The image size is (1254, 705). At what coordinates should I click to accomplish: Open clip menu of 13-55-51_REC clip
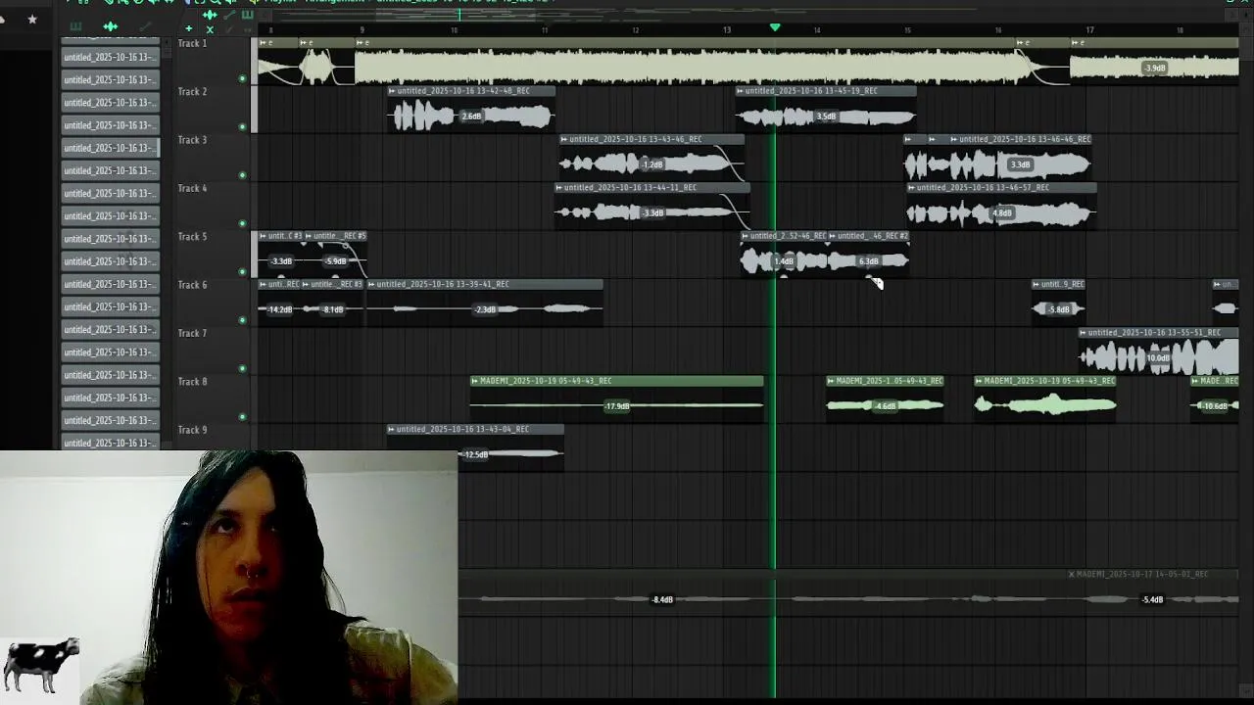pyautogui.click(x=1084, y=333)
